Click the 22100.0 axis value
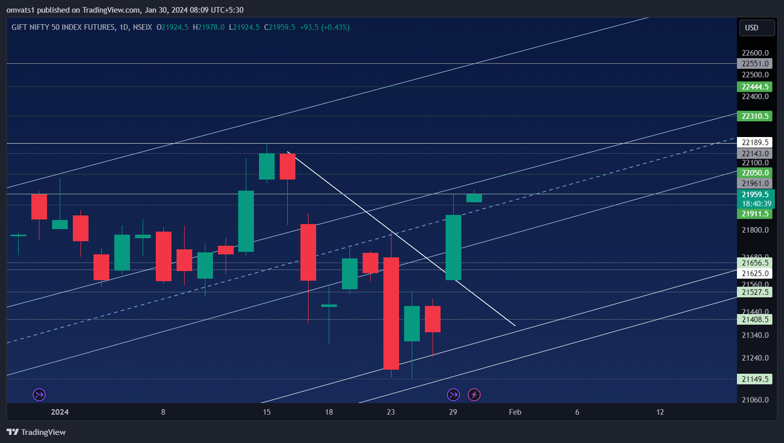The height and width of the screenshot is (443, 784). pos(755,163)
